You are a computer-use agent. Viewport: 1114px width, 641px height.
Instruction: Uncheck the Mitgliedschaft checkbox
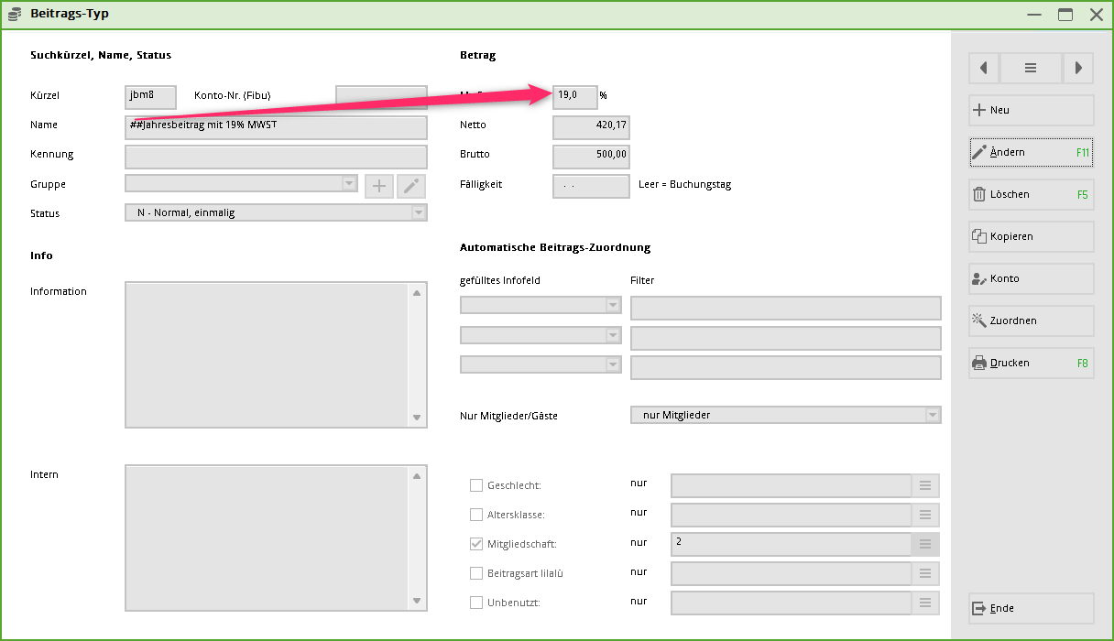click(x=476, y=544)
